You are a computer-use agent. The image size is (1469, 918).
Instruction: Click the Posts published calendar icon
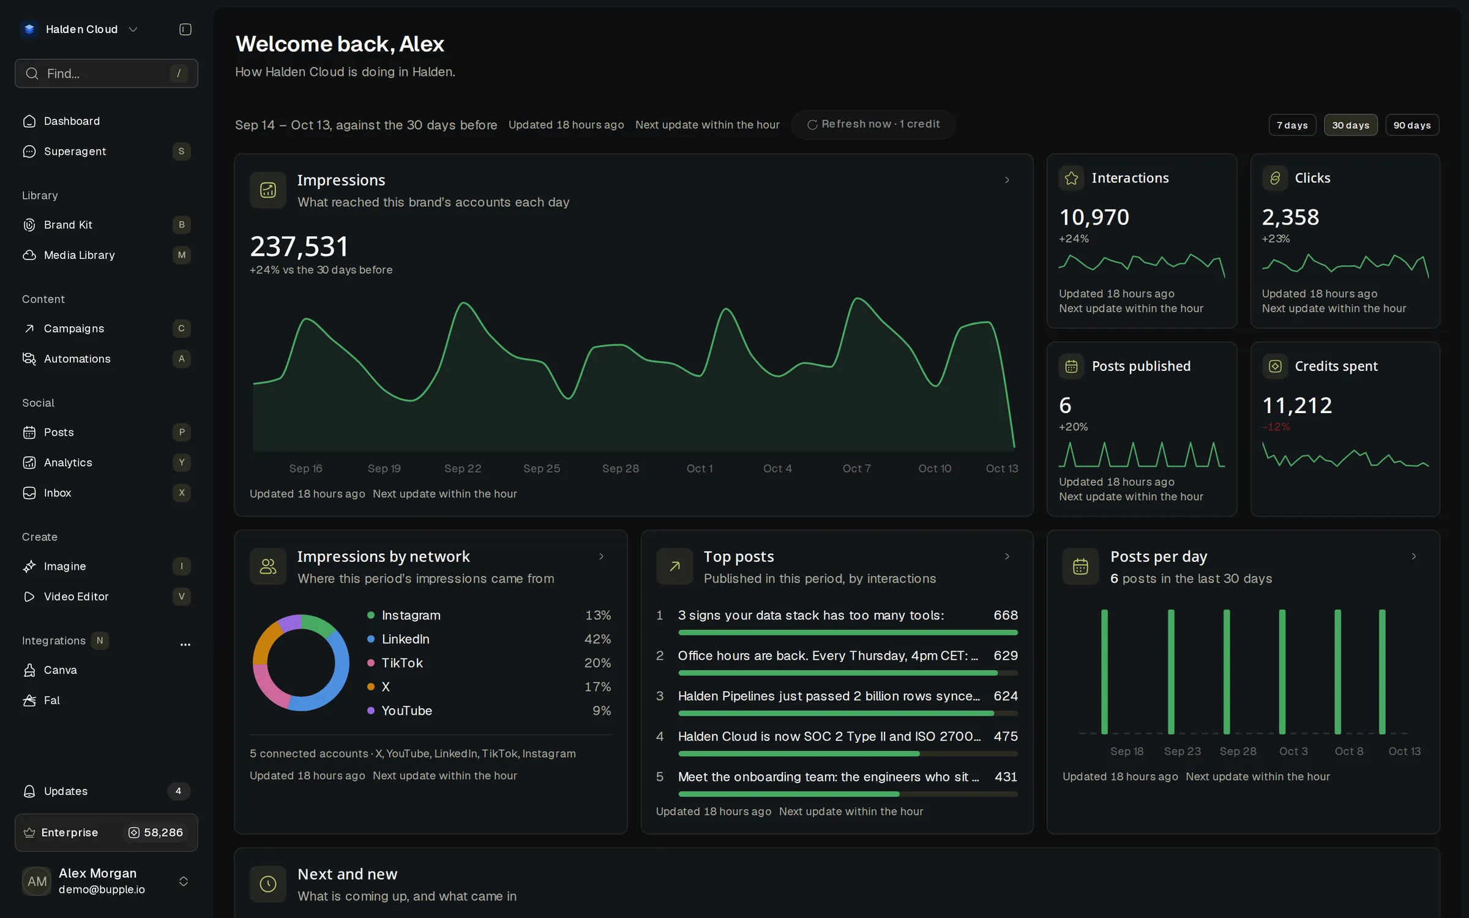point(1071,366)
